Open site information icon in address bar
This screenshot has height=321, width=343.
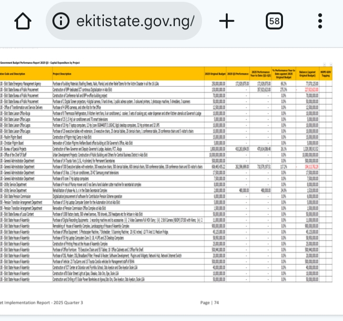click(x=61, y=21)
